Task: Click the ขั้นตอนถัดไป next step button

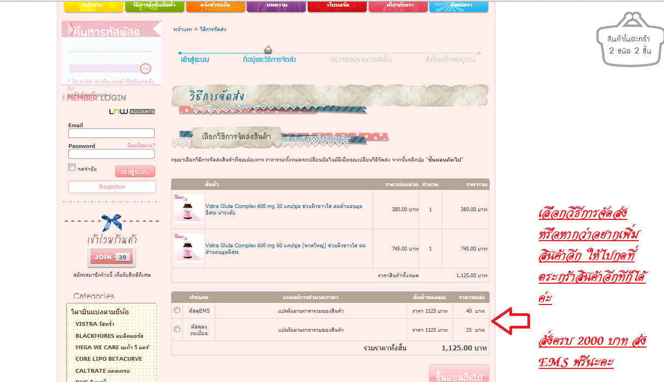Action: tap(459, 375)
